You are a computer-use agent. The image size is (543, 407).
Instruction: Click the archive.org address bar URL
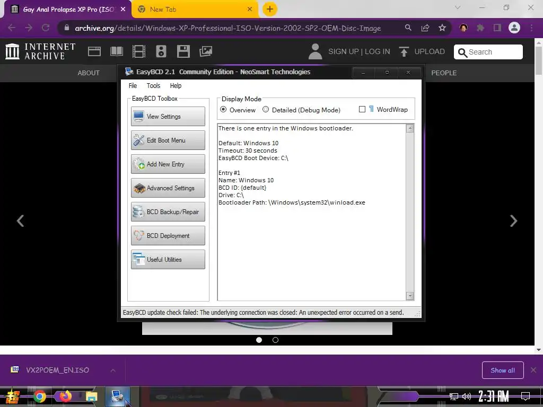(228, 28)
